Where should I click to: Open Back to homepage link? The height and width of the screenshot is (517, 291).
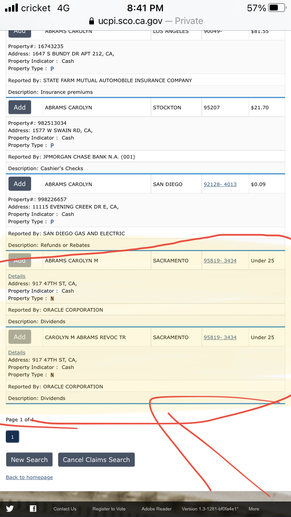(29, 477)
